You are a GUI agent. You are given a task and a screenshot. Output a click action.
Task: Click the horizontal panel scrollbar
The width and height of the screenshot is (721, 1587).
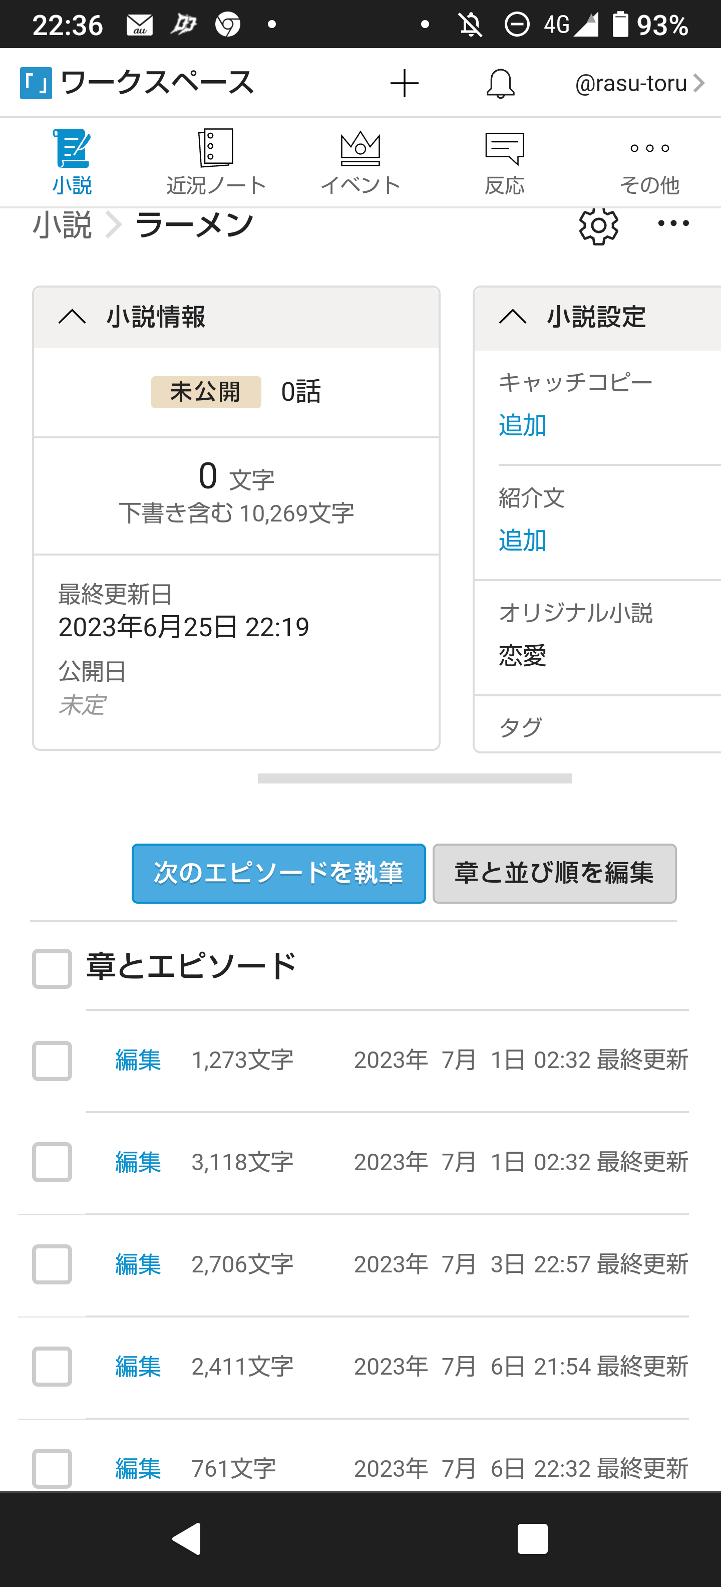pos(415,778)
